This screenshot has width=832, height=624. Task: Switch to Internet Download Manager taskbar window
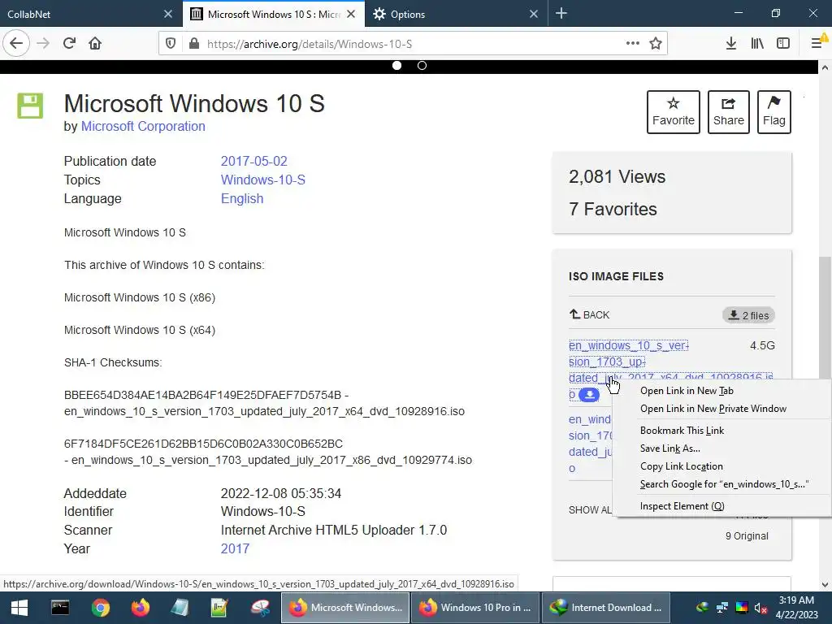pos(605,608)
